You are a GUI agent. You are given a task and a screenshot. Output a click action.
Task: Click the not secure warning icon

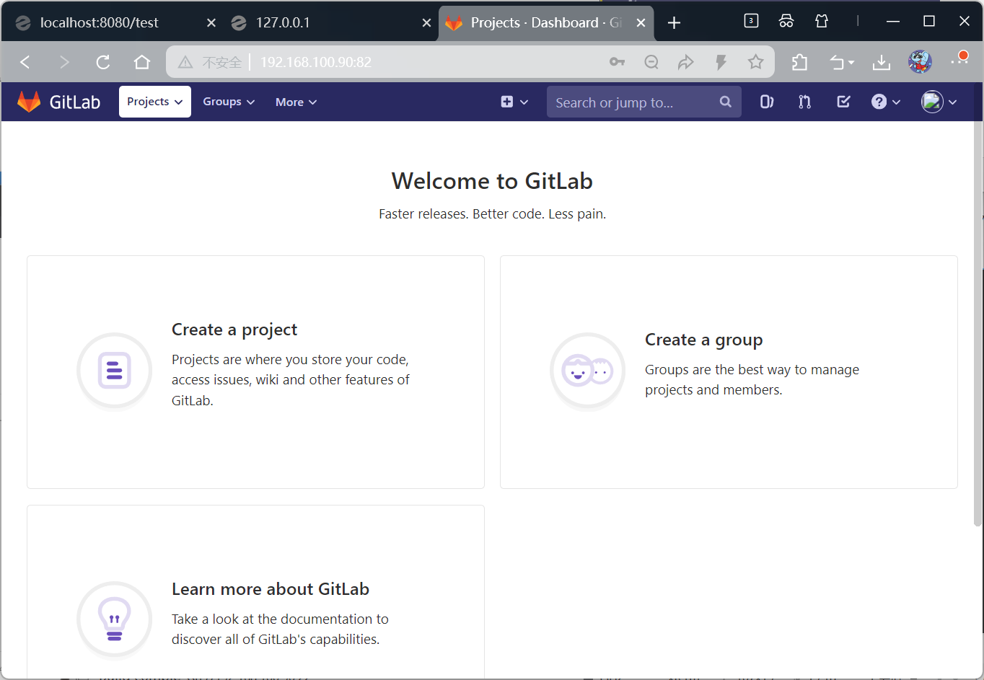pyautogui.click(x=185, y=62)
